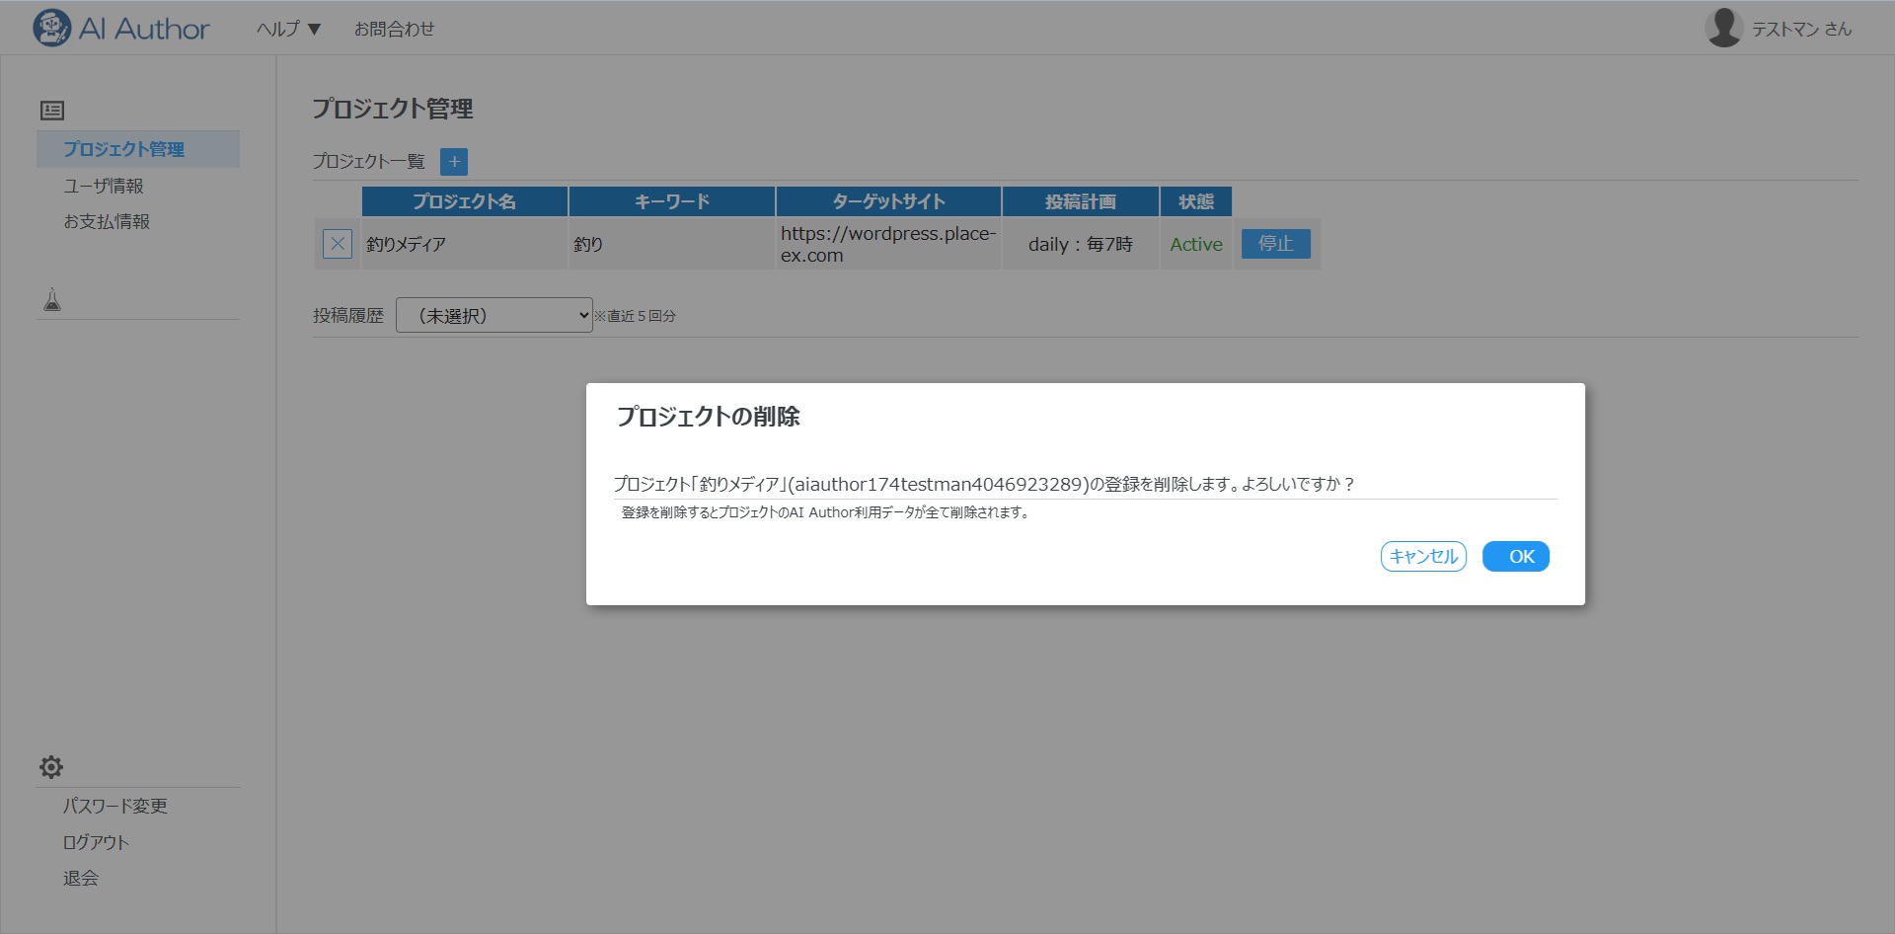Click the add project plus icon

[454, 162]
